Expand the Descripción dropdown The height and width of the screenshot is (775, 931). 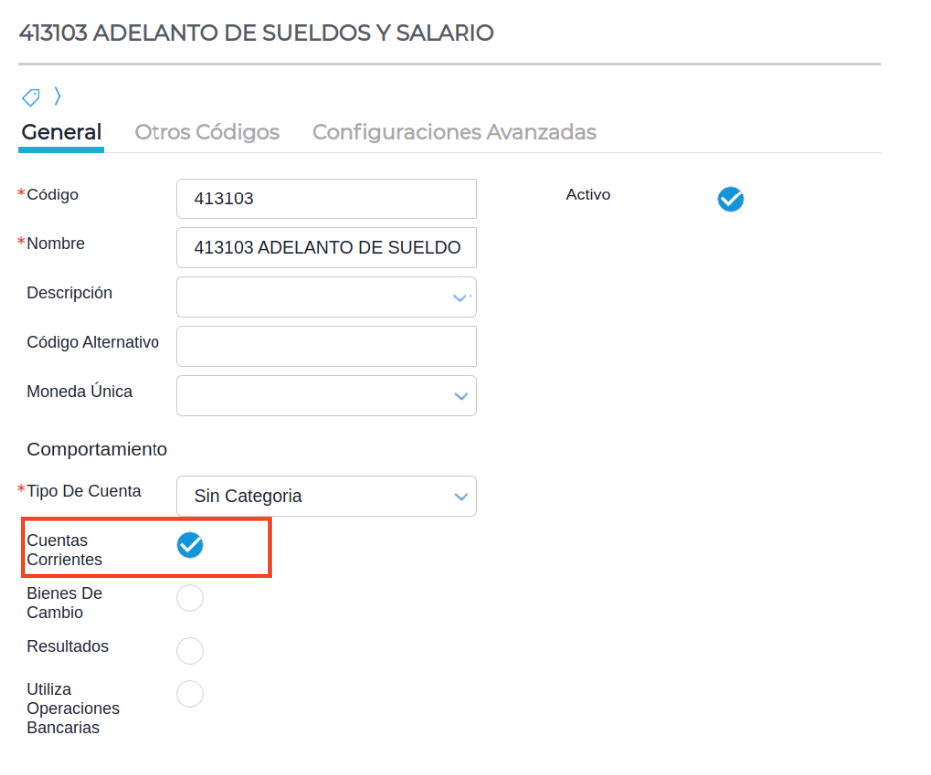(x=460, y=297)
